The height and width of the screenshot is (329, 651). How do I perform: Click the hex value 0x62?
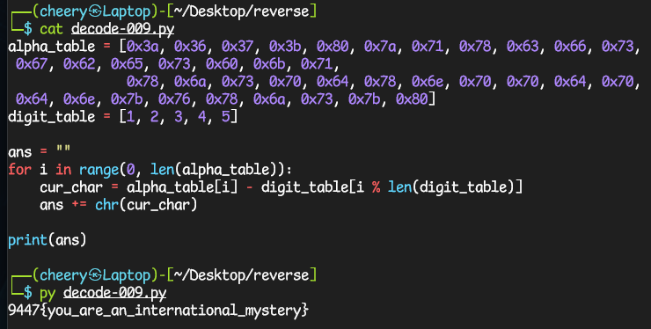coord(79,64)
